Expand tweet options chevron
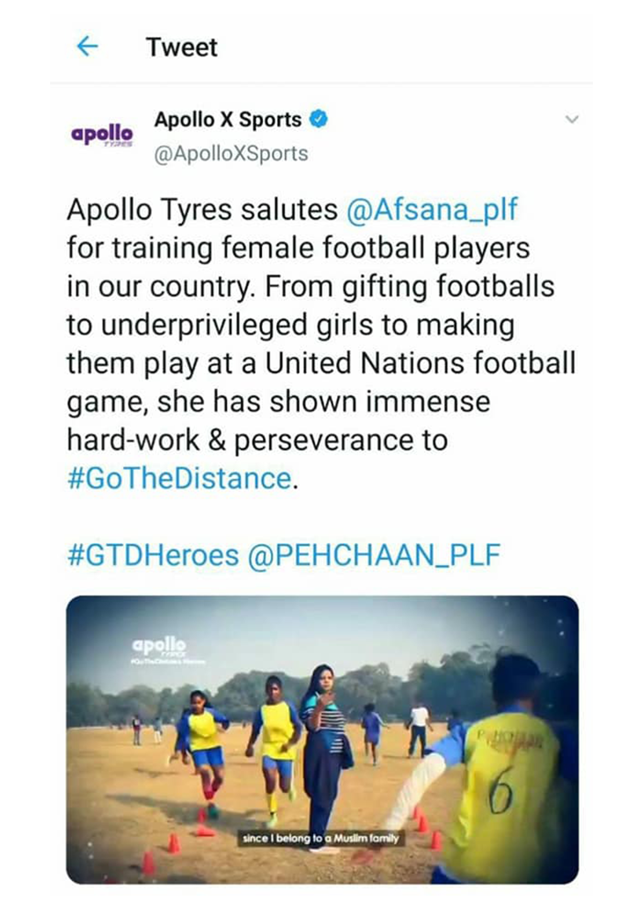The height and width of the screenshot is (910, 643). tap(572, 119)
